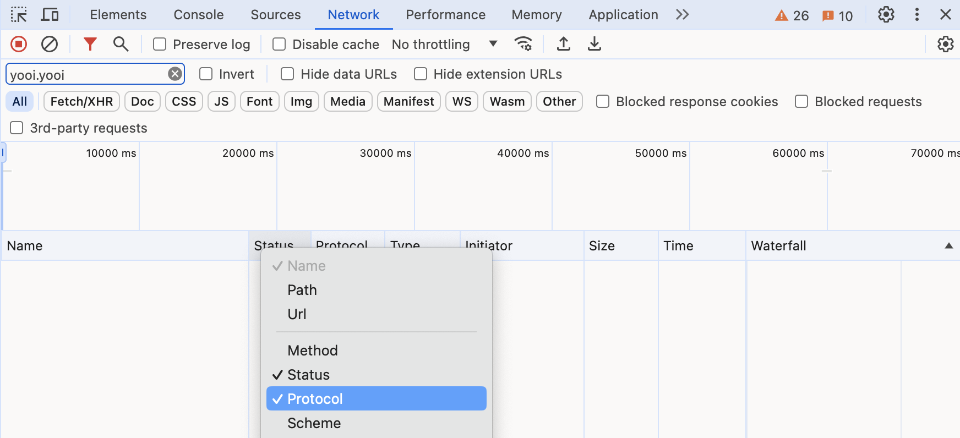960x438 pixels.
Task: Clear the network log
Action: click(50, 44)
